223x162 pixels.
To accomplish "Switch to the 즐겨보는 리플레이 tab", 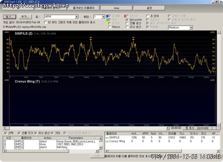I will (84, 8).
